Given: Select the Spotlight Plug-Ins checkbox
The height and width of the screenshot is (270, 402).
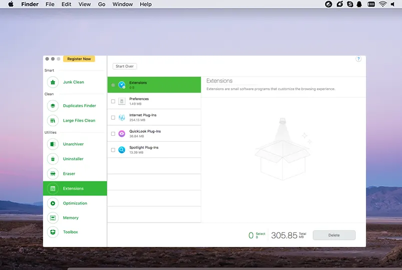Looking at the screenshot, I should click(113, 150).
